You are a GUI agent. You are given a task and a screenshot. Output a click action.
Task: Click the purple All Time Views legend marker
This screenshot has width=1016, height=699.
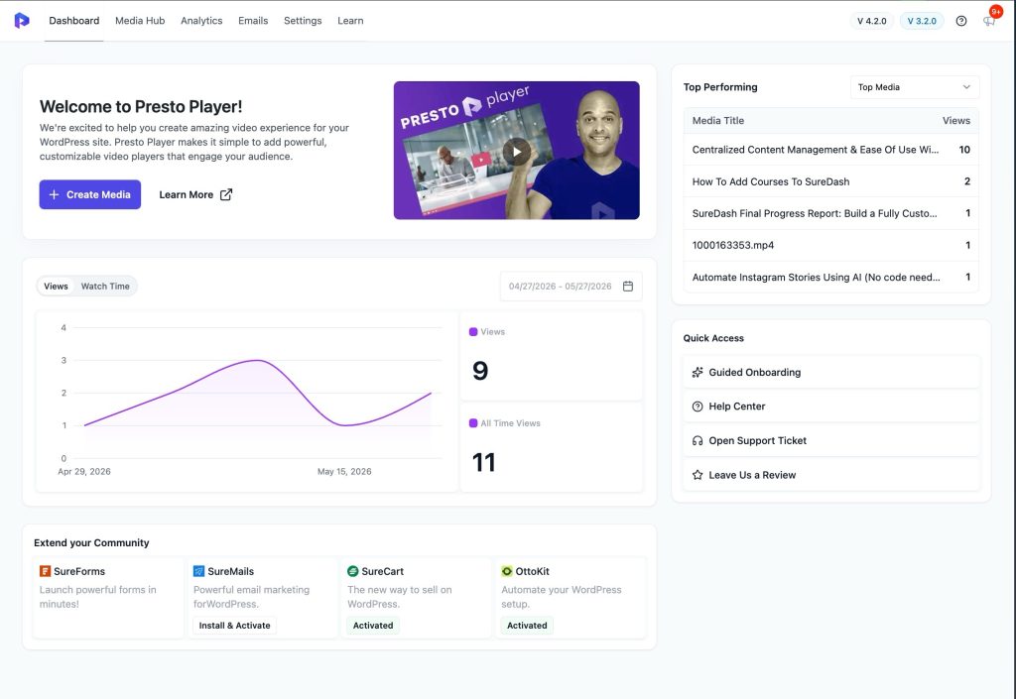[473, 423]
